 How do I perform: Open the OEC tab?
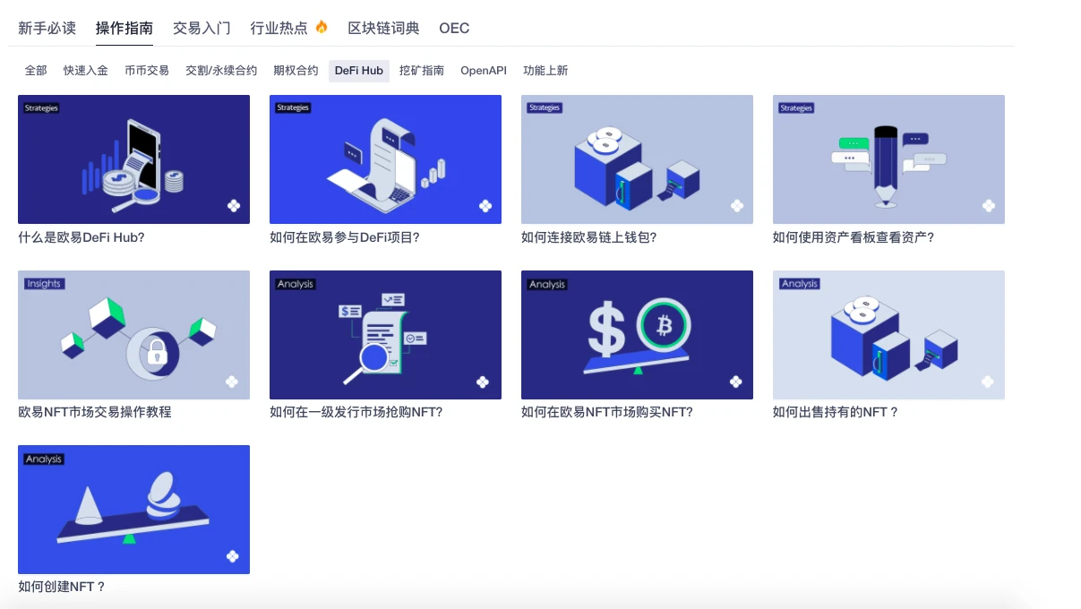[454, 28]
